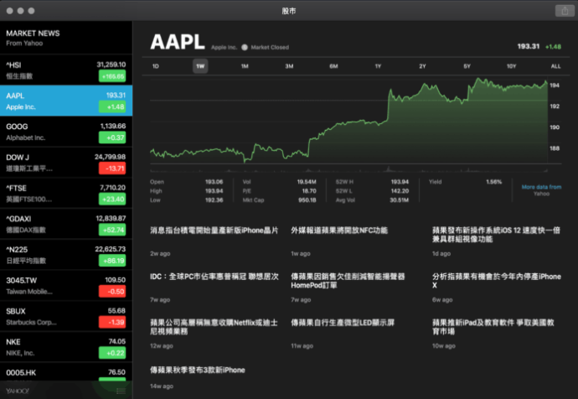The width and height of the screenshot is (578, 399).
Task: Open More data from Yahoo link
Action: click(x=541, y=190)
